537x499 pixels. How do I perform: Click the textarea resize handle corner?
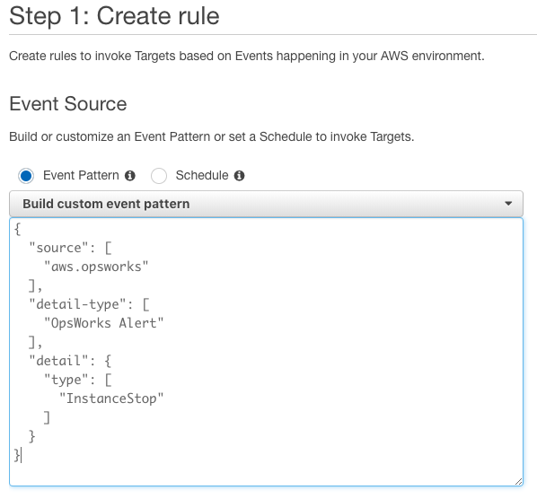[x=518, y=481]
